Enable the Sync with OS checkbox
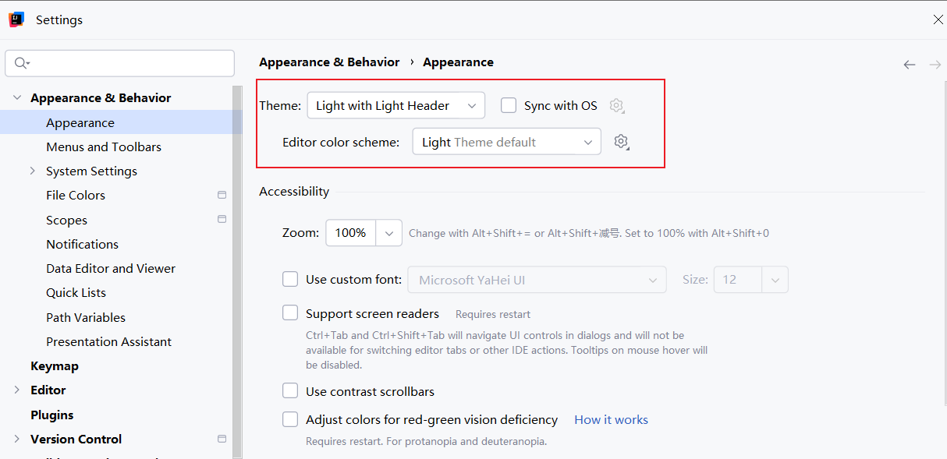This screenshot has width=947, height=459. coord(509,105)
